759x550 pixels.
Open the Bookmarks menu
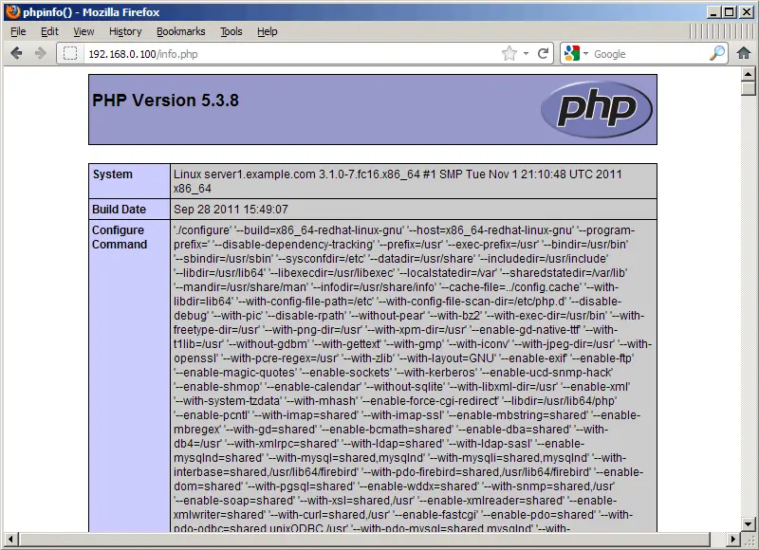(x=181, y=31)
